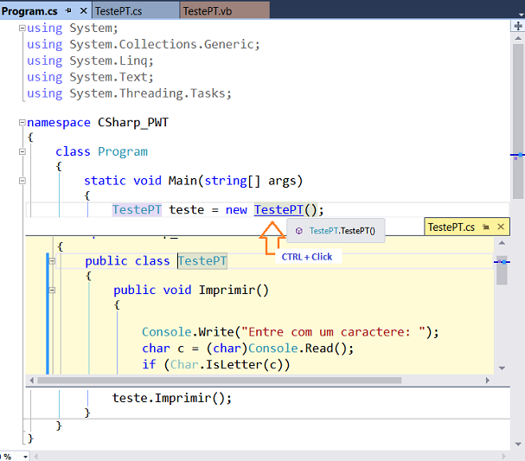Screen dimensions: 525x461
Task: Close the Program.cs tab
Action: (84, 11)
